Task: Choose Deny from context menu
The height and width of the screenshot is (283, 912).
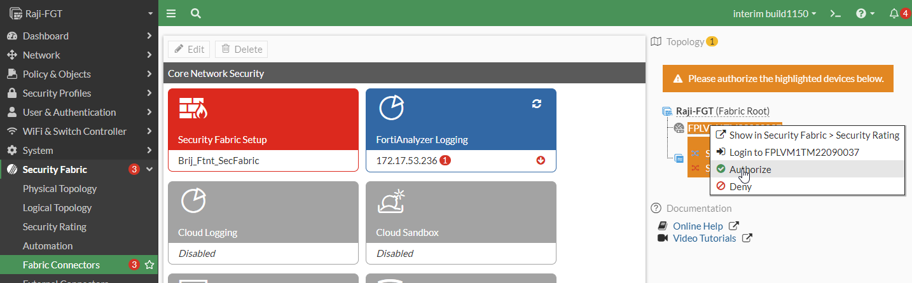Action: point(808,186)
